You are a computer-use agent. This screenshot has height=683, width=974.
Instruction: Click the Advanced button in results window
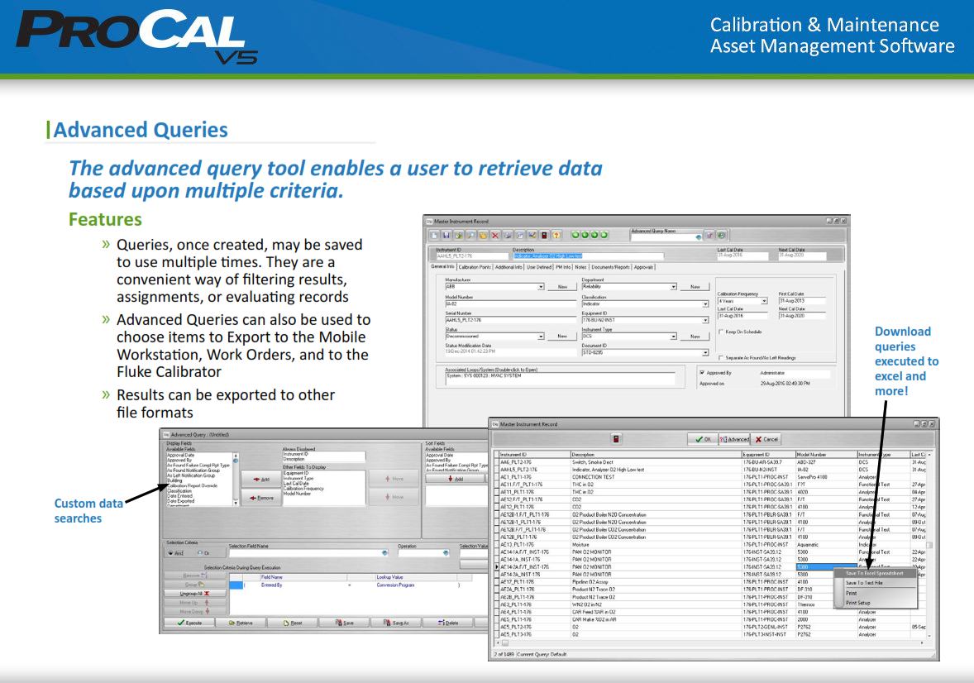point(734,439)
